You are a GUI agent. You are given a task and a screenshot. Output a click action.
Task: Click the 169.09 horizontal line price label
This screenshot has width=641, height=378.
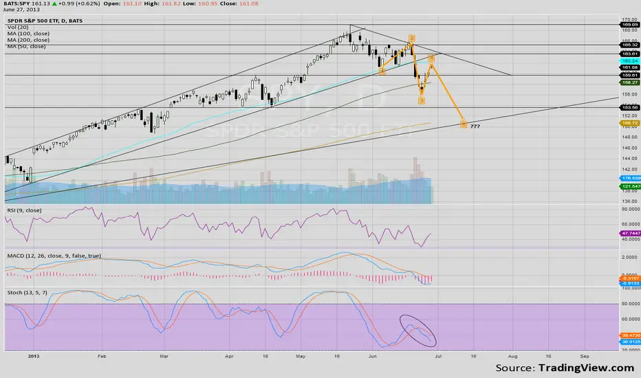click(x=630, y=25)
